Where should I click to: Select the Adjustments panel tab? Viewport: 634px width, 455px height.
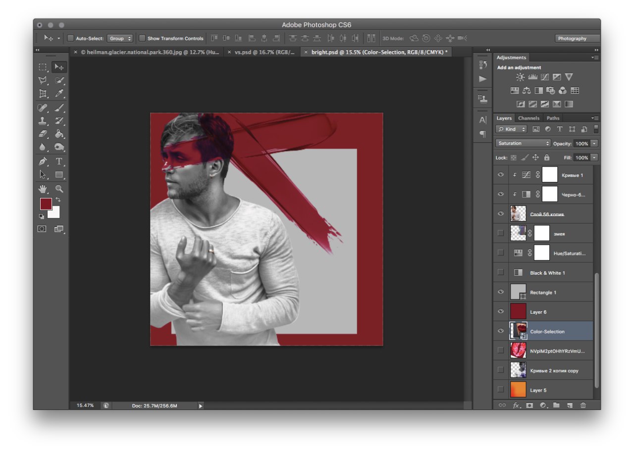(x=511, y=57)
